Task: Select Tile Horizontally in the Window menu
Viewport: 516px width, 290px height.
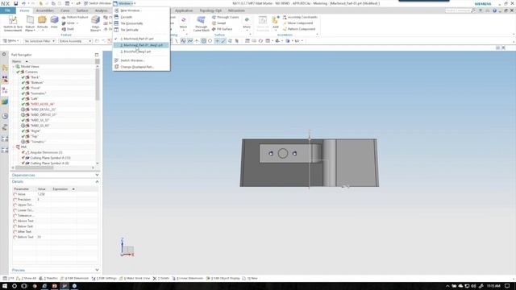Action: pos(142,23)
